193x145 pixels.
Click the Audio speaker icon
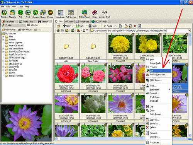(x=105, y=26)
